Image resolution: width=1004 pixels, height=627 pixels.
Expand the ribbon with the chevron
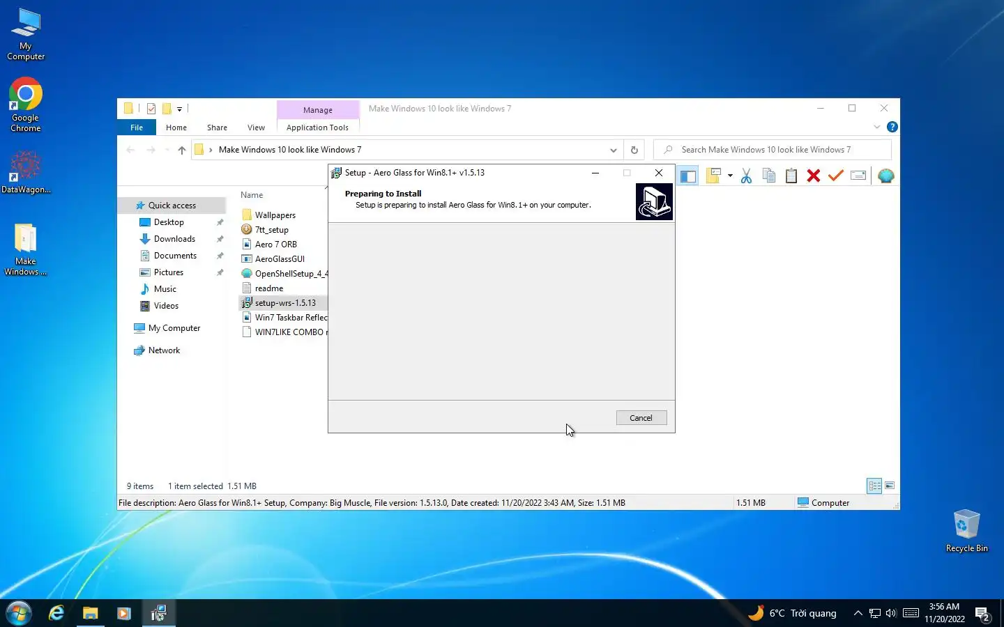tap(876, 127)
